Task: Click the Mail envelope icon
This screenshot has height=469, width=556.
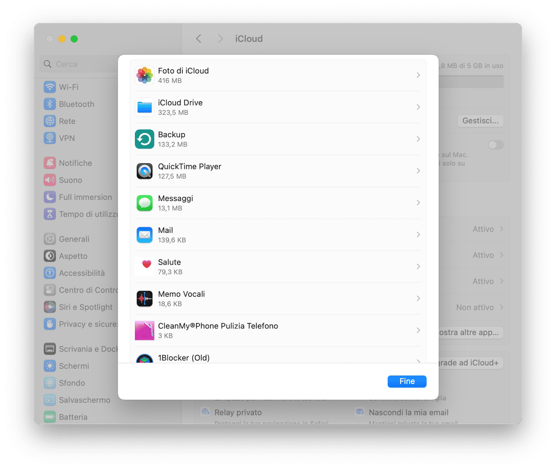Action: tap(144, 235)
